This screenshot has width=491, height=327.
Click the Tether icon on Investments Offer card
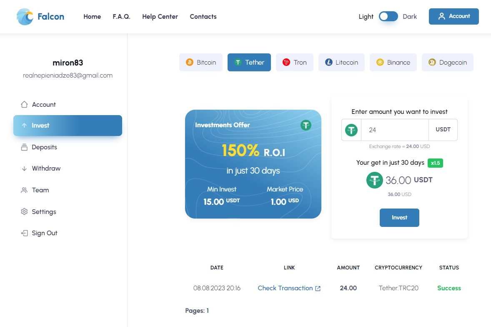[306, 125]
